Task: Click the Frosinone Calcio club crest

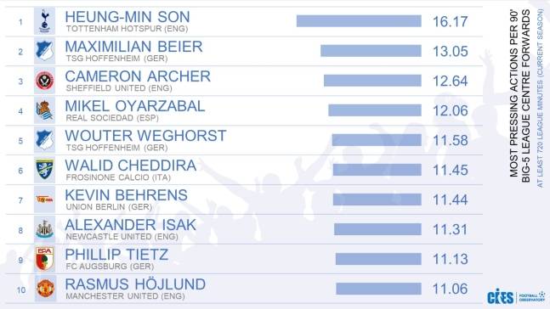Action: tap(44, 170)
